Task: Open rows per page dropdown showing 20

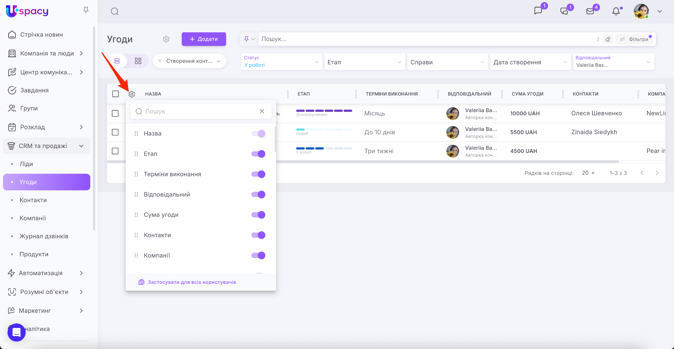Action: click(588, 173)
